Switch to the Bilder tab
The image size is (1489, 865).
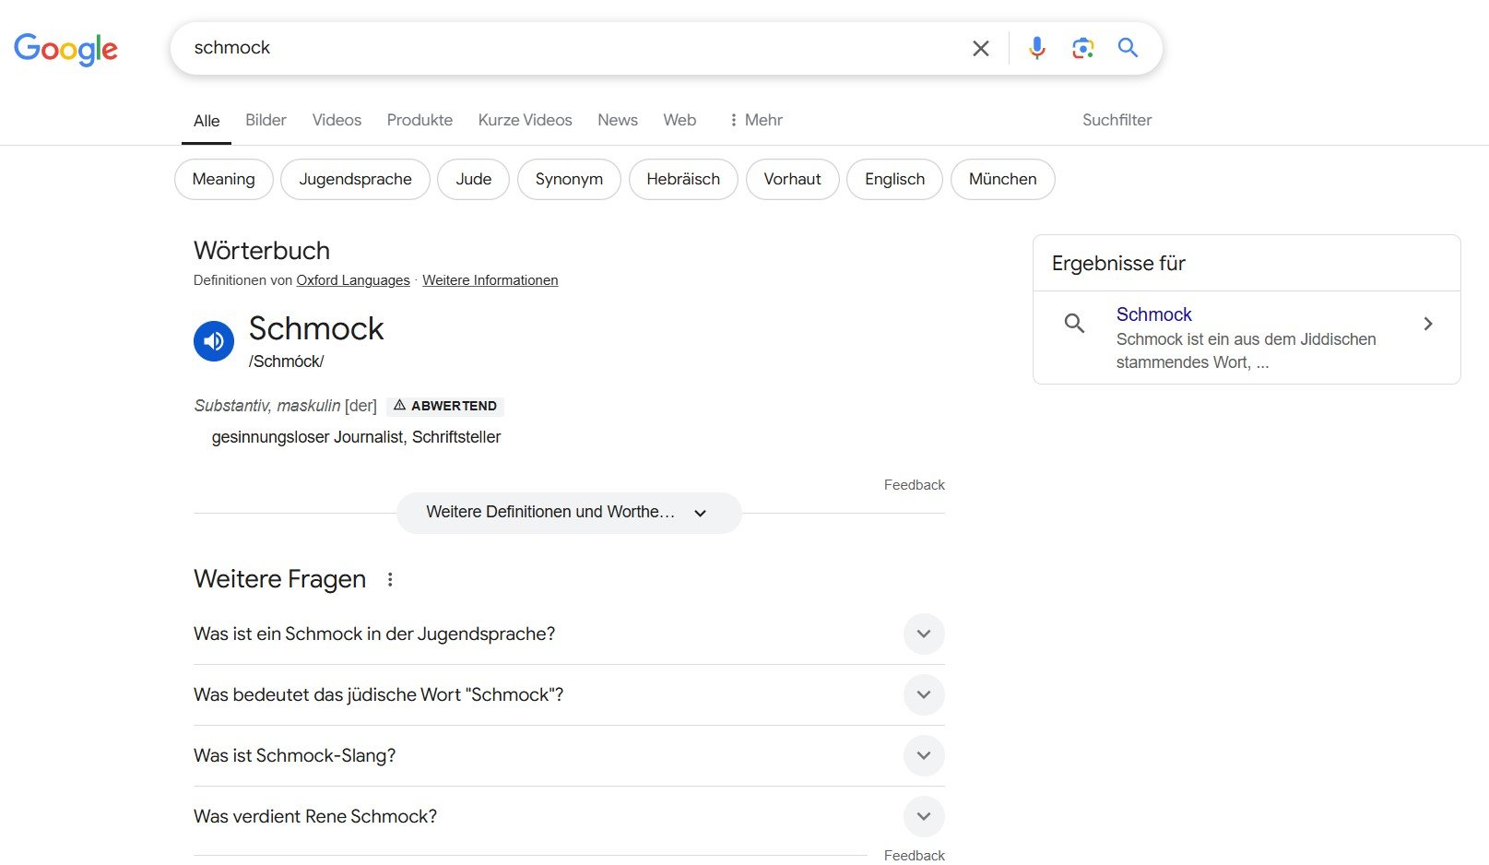tap(266, 120)
